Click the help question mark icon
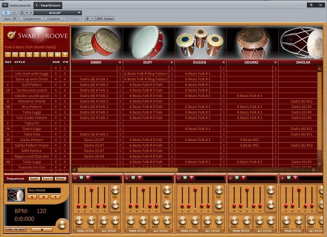 click(65, 55)
